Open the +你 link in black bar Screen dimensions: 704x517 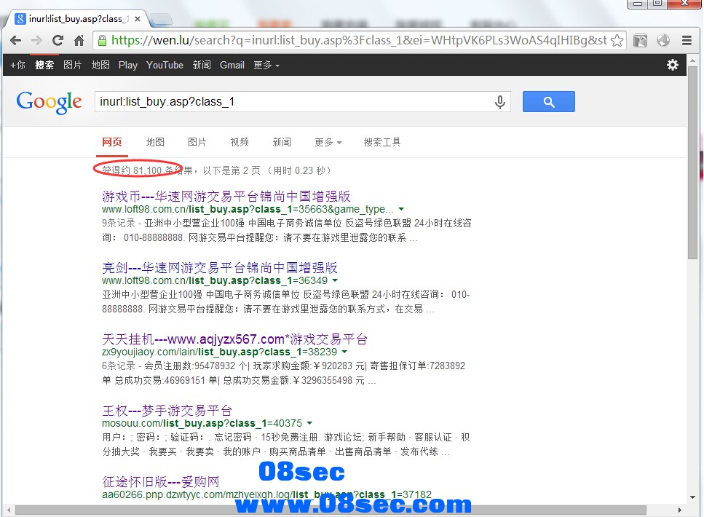(x=18, y=65)
